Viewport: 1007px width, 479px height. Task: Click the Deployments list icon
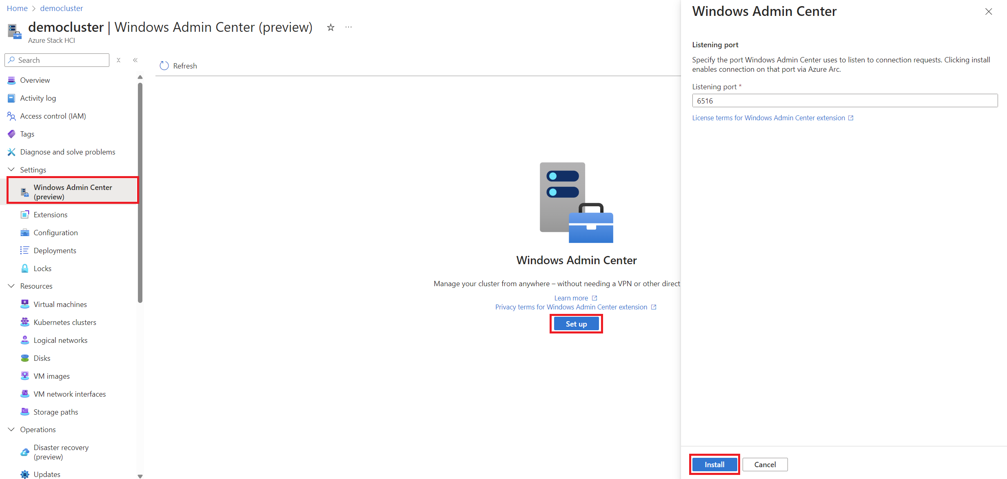[25, 250]
